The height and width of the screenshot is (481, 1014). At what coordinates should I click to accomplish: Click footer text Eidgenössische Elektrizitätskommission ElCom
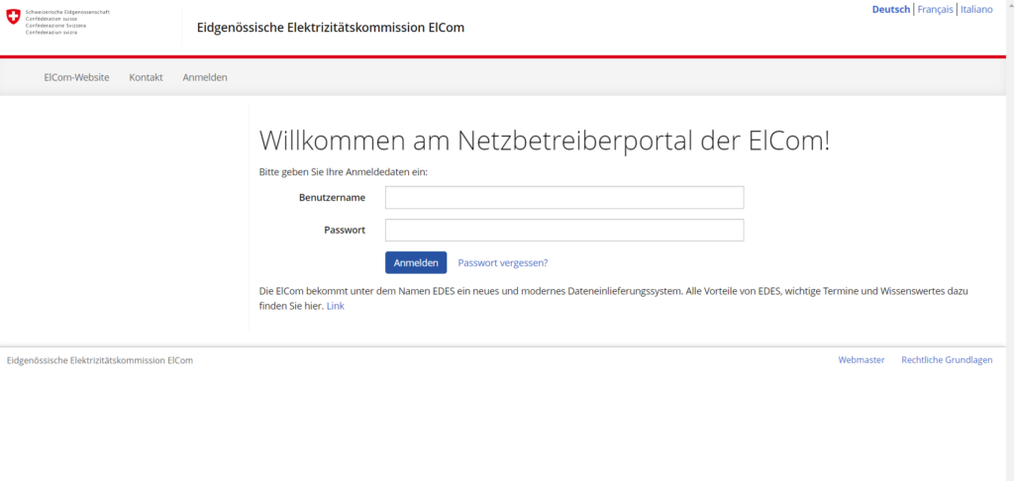point(100,360)
